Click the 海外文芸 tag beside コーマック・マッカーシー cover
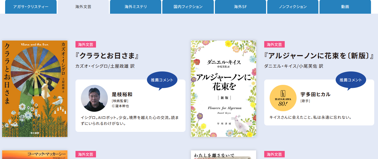 86,154
